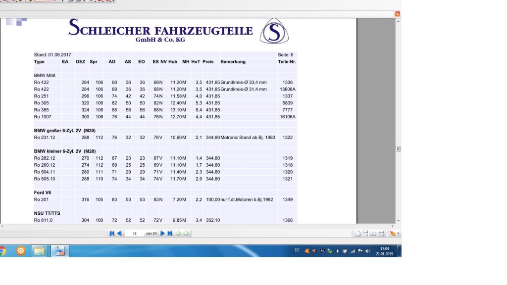Switch to continuous page view
The height and width of the screenshot is (285, 507).
[x=365, y=234]
